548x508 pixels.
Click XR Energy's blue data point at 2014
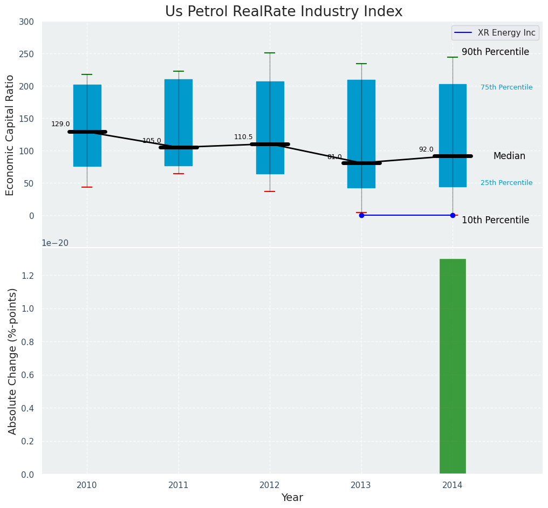click(x=453, y=215)
